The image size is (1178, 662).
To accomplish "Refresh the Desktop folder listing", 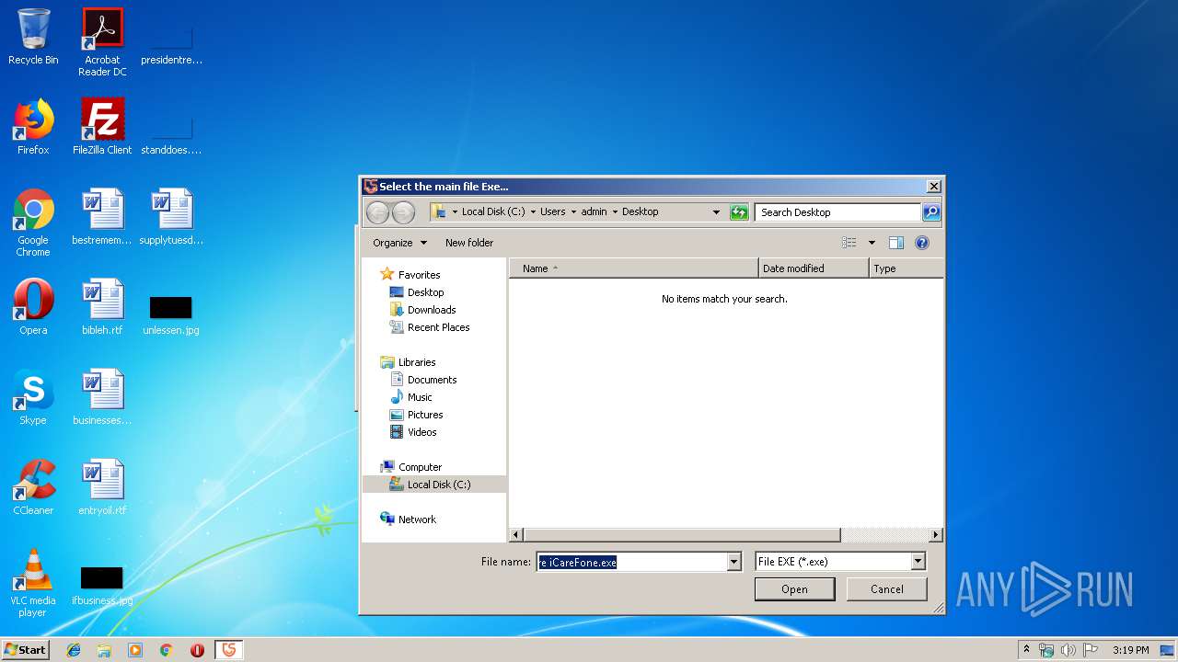I will (739, 212).
